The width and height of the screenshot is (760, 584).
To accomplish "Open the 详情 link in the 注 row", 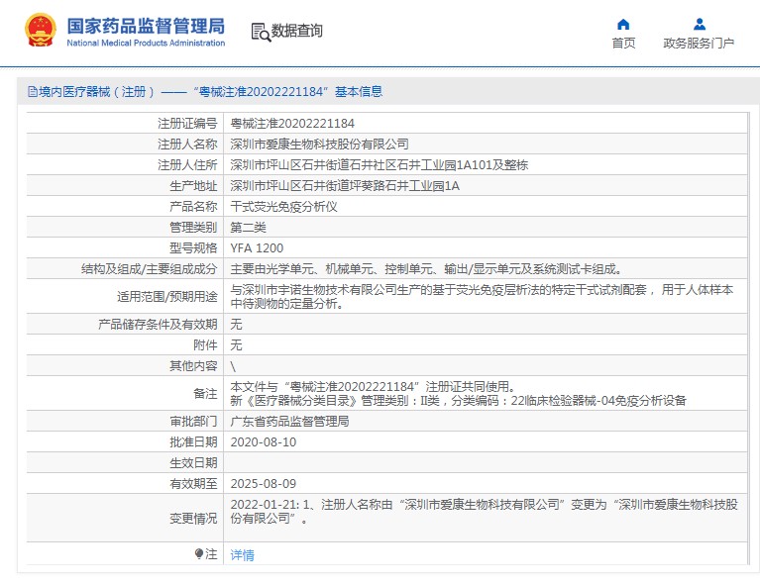I will coord(242,554).
